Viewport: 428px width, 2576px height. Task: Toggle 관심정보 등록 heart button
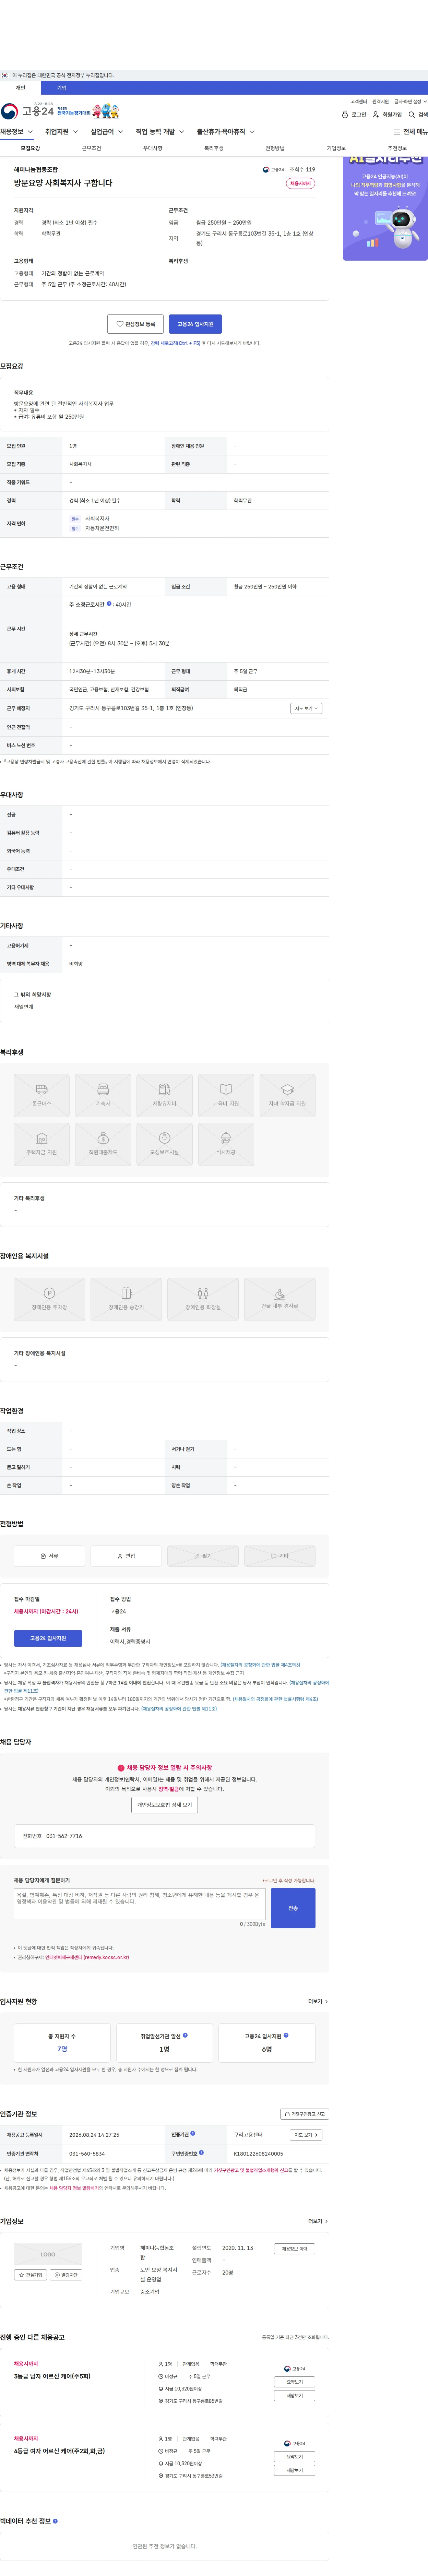pyautogui.click(x=135, y=324)
